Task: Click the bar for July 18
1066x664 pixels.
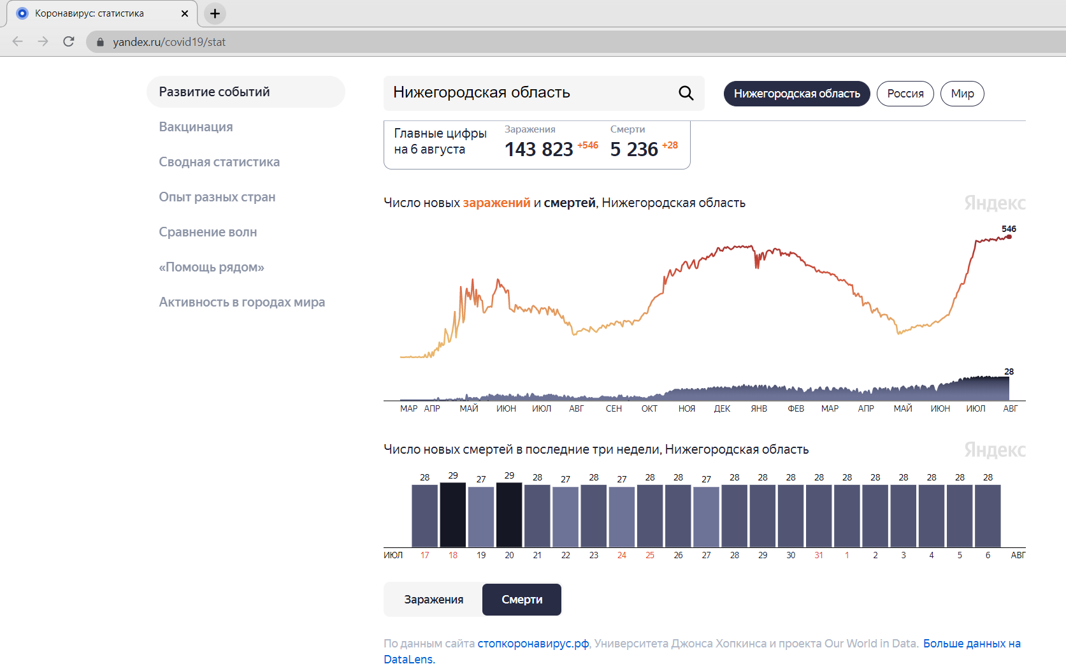Action: pyautogui.click(x=453, y=515)
